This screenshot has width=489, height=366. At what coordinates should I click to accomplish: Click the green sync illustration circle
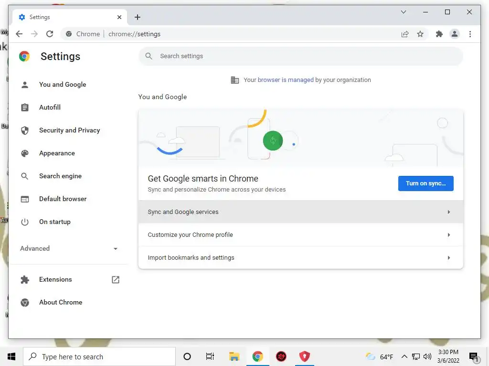[273, 141]
